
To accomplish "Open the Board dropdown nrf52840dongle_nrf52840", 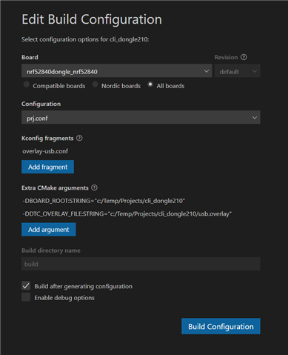I will pos(117,71).
